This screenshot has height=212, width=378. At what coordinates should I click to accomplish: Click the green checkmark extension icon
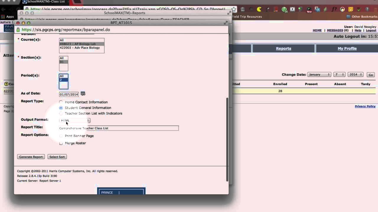click(359, 9)
